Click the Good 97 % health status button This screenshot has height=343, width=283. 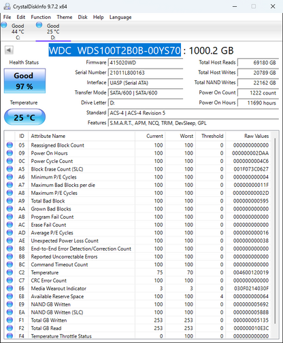tap(24, 81)
